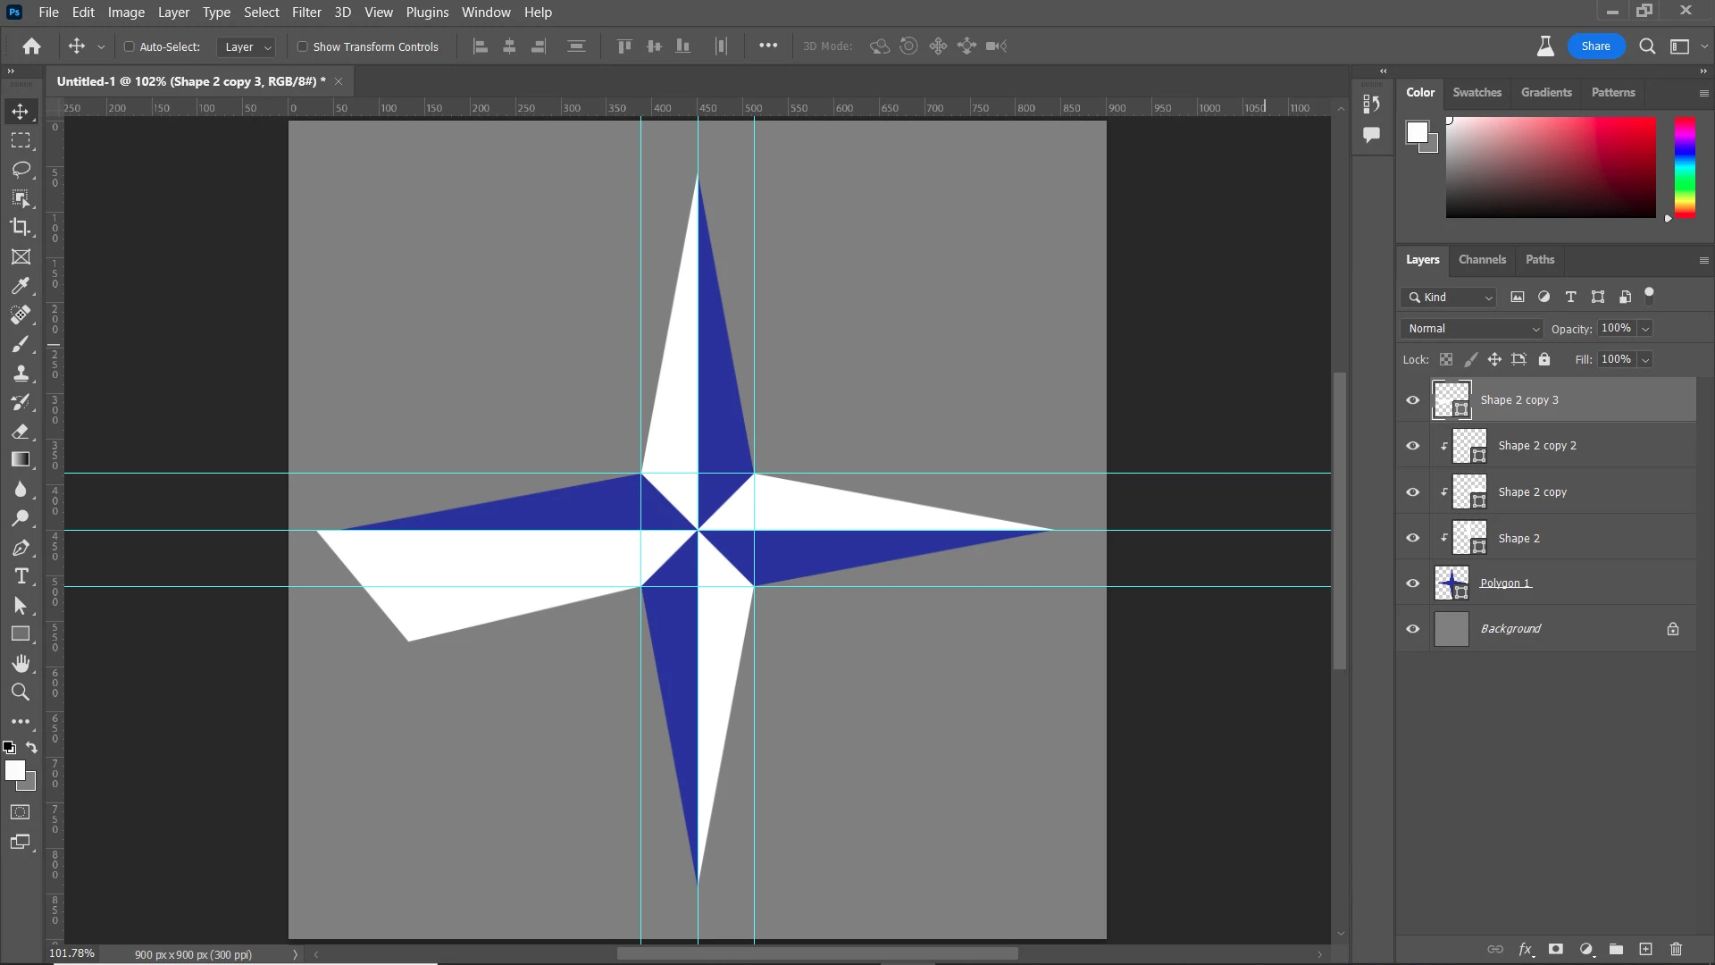Select the Lasso tool

[x=20, y=169]
